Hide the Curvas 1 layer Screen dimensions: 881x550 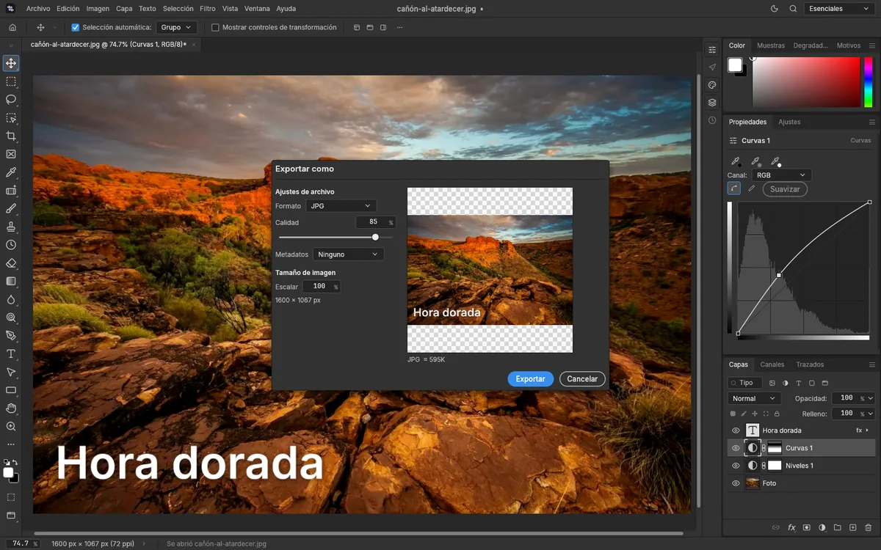(x=736, y=448)
